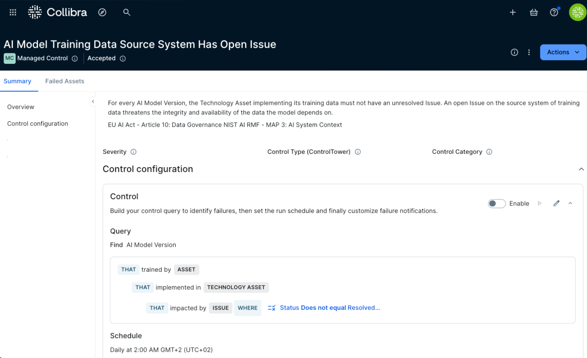
Task: Click the Accepted status label
Action: point(102,58)
